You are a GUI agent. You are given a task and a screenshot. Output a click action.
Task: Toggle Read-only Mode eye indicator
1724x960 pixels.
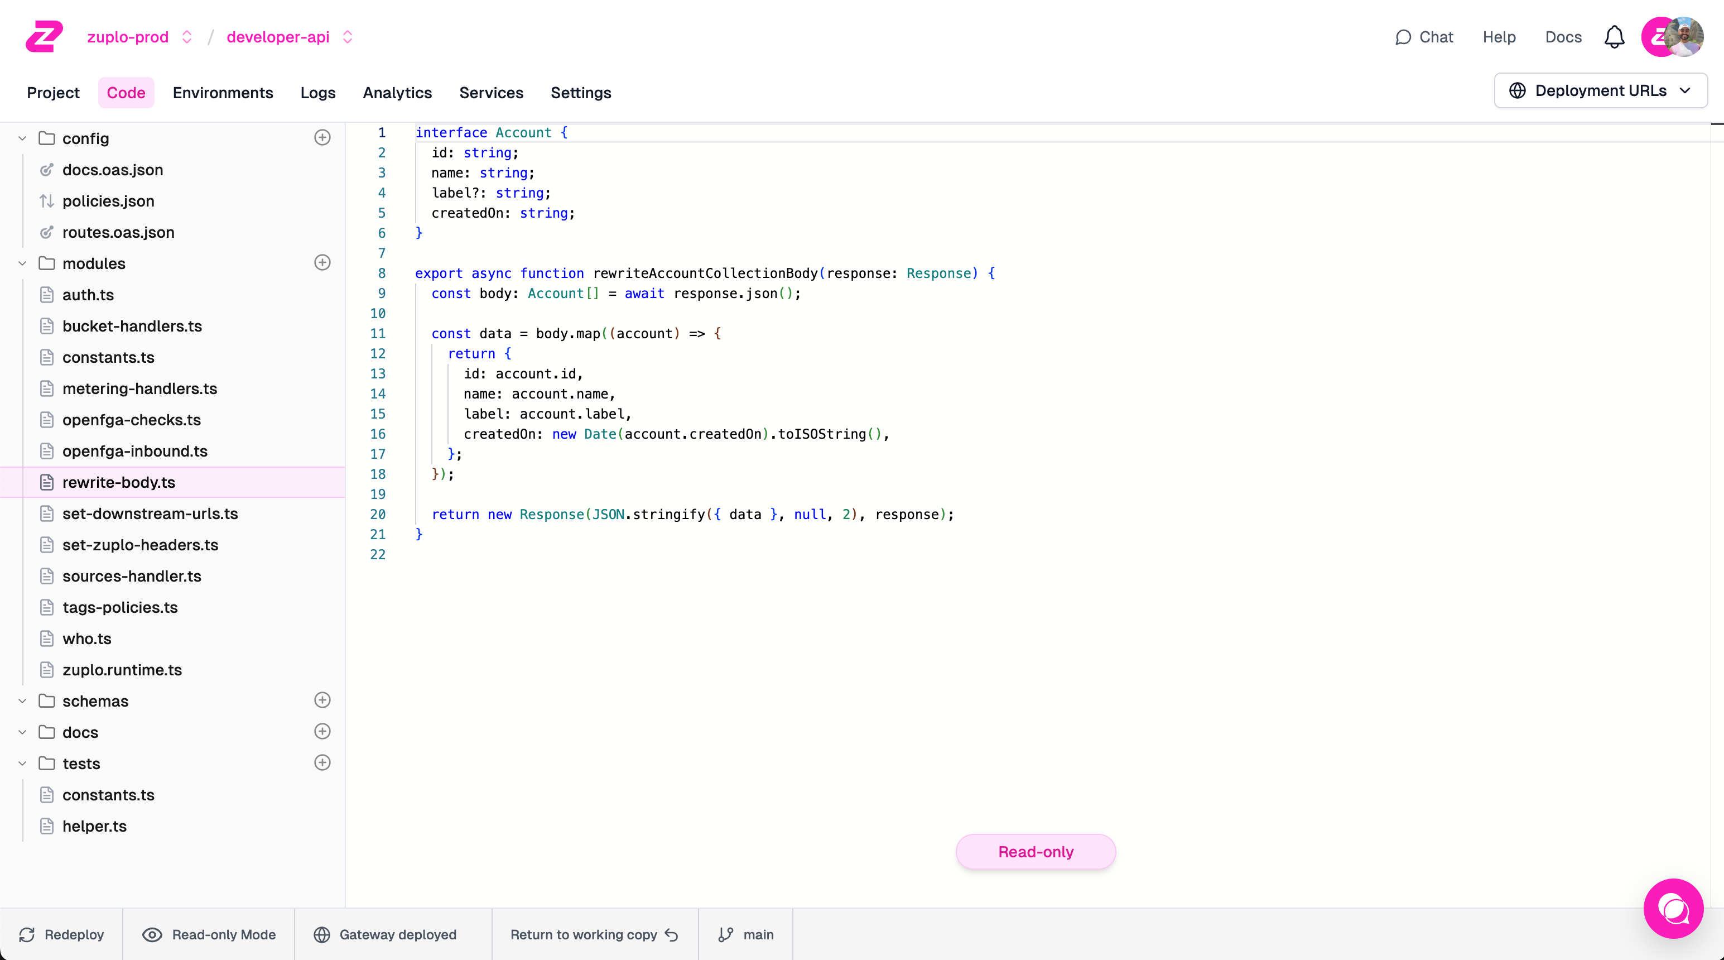click(152, 934)
